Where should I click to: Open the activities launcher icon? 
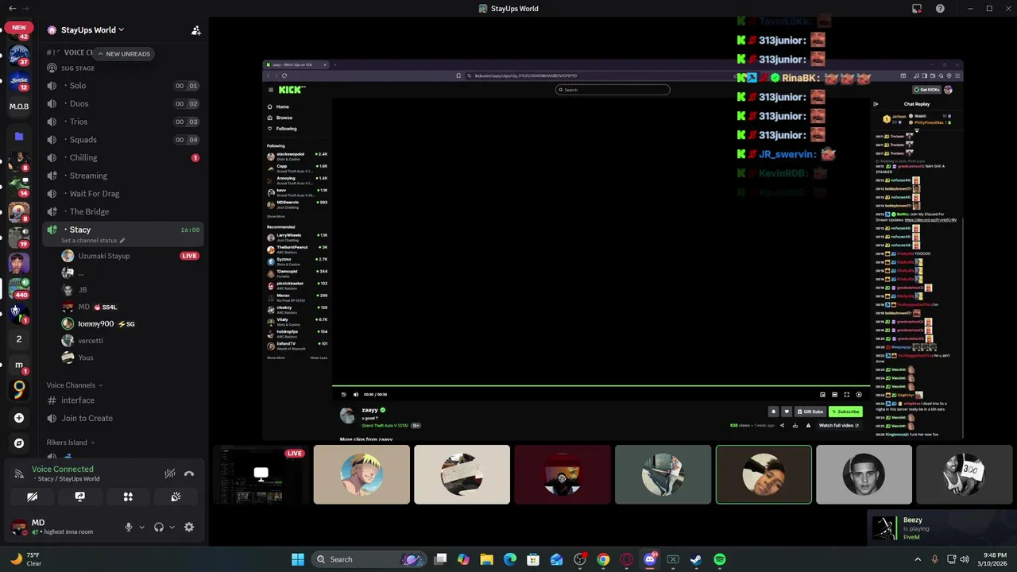[128, 497]
